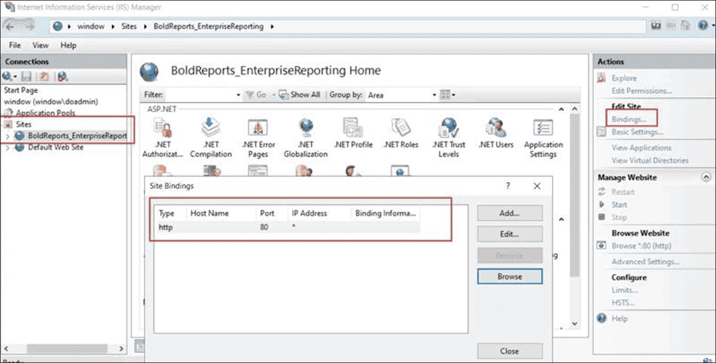Click Browse button in Site Bindings
The height and width of the screenshot is (363, 716).
(510, 276)
